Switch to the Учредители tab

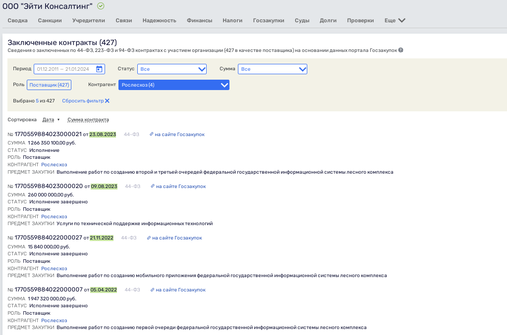(89, 20)
